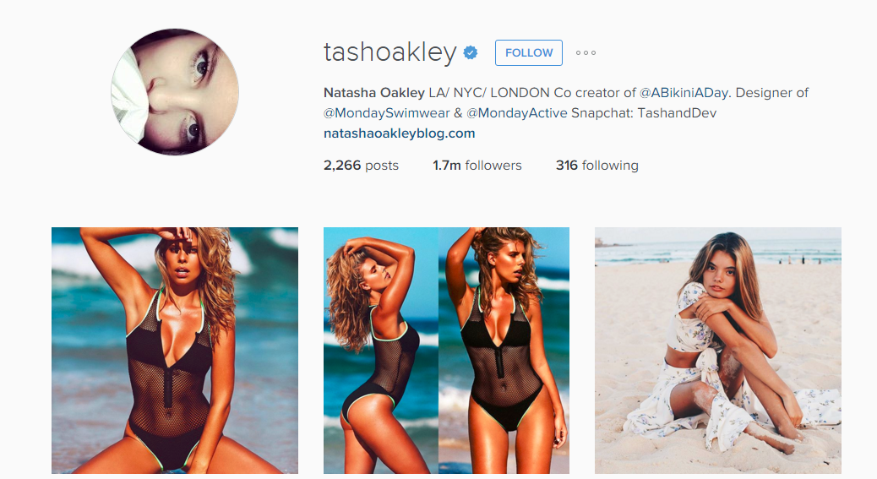877x479 pixels.
Task: View the 316 following list
Action: pyautogui.click(x=596, y=166)
